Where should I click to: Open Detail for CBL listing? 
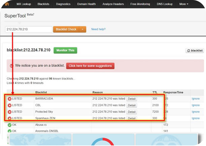point(132,105)
